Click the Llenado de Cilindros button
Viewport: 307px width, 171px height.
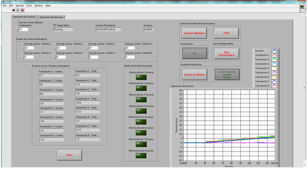(195, 75)
